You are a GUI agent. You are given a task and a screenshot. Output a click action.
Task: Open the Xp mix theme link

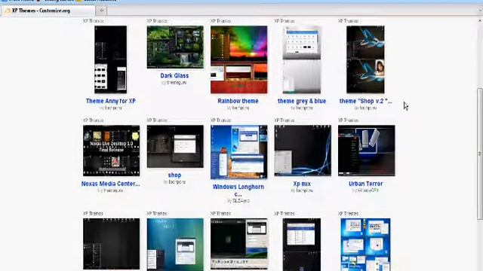302,184
